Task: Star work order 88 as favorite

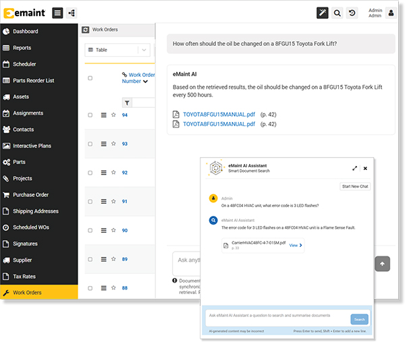Action: coord(113,287)
